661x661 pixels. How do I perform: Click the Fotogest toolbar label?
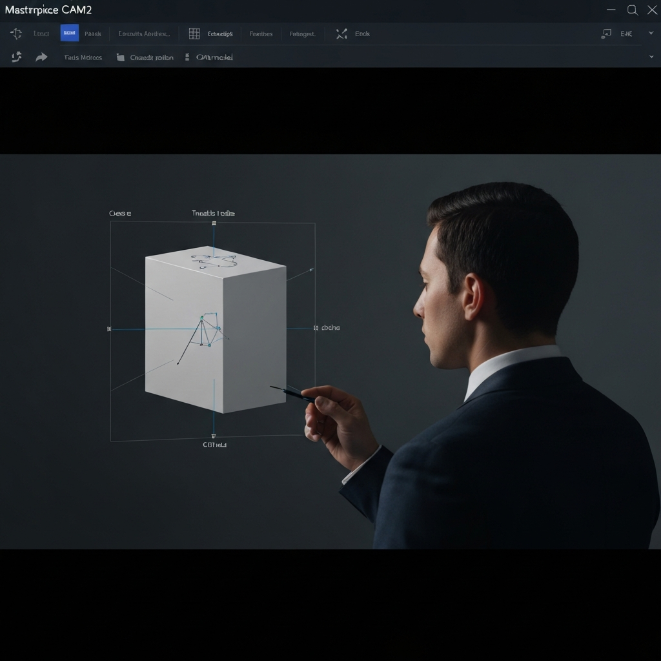click(x=302, y=33)
